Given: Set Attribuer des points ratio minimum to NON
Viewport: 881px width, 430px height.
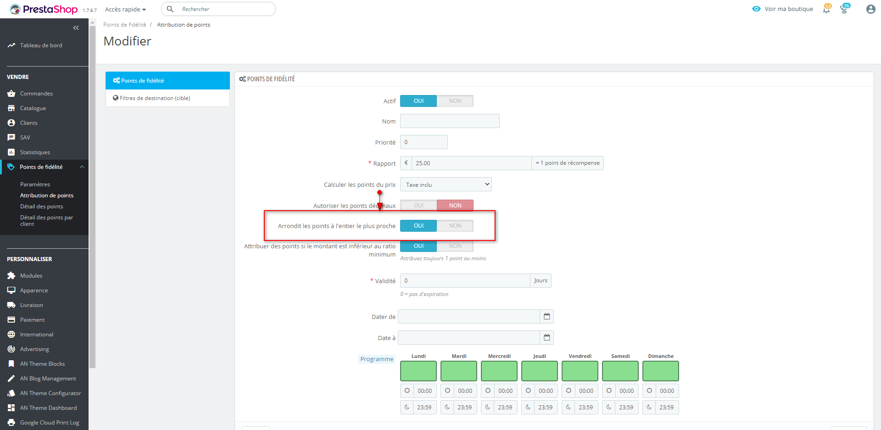Looking at the screenshot, I should point(455,246).
